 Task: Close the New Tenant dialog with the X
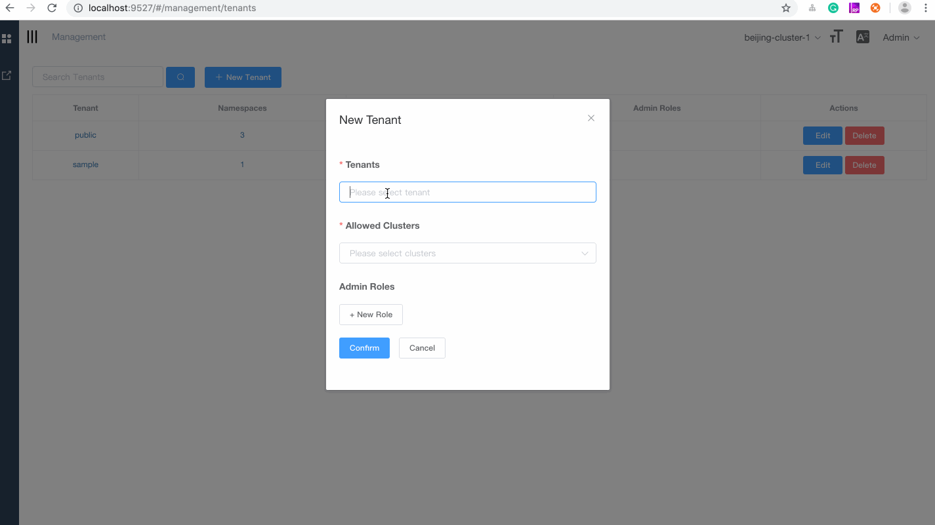pos(591,118)
